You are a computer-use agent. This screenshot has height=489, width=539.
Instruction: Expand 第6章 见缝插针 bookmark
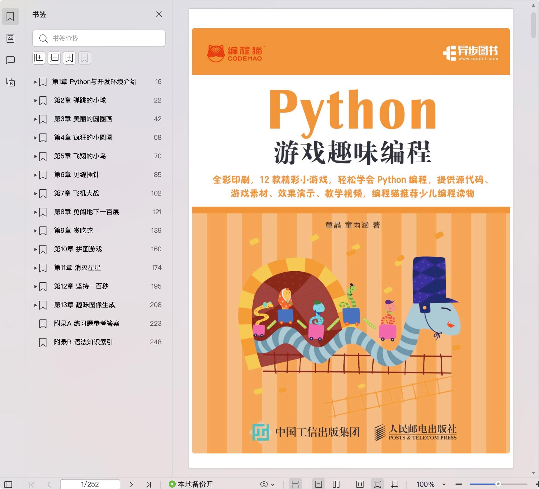click(36, 175)
